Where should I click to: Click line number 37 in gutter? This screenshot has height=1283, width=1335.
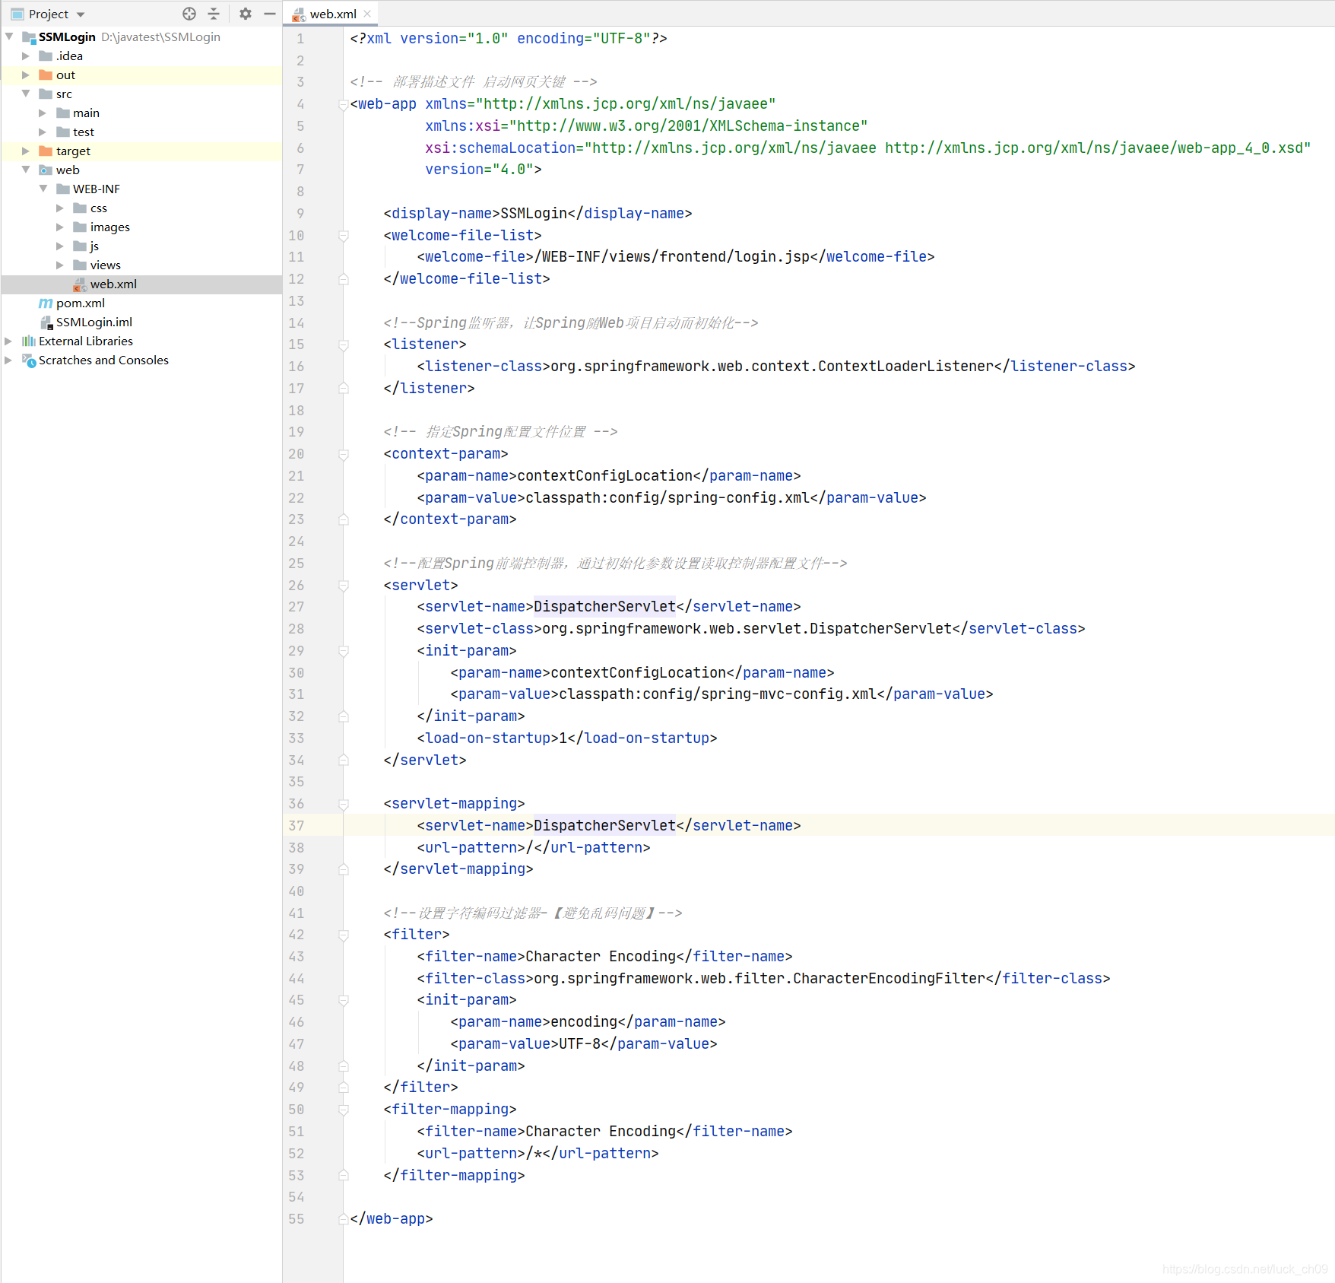(x=296, y=825)
